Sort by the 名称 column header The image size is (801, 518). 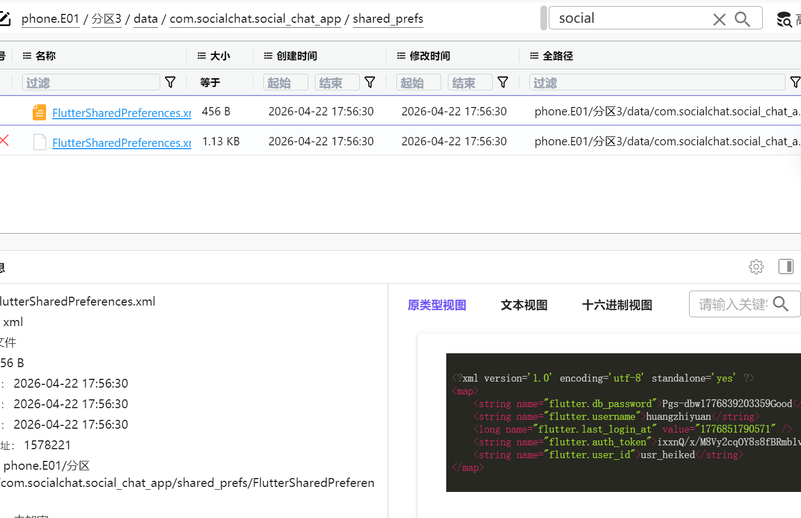[x=45, y=55]
